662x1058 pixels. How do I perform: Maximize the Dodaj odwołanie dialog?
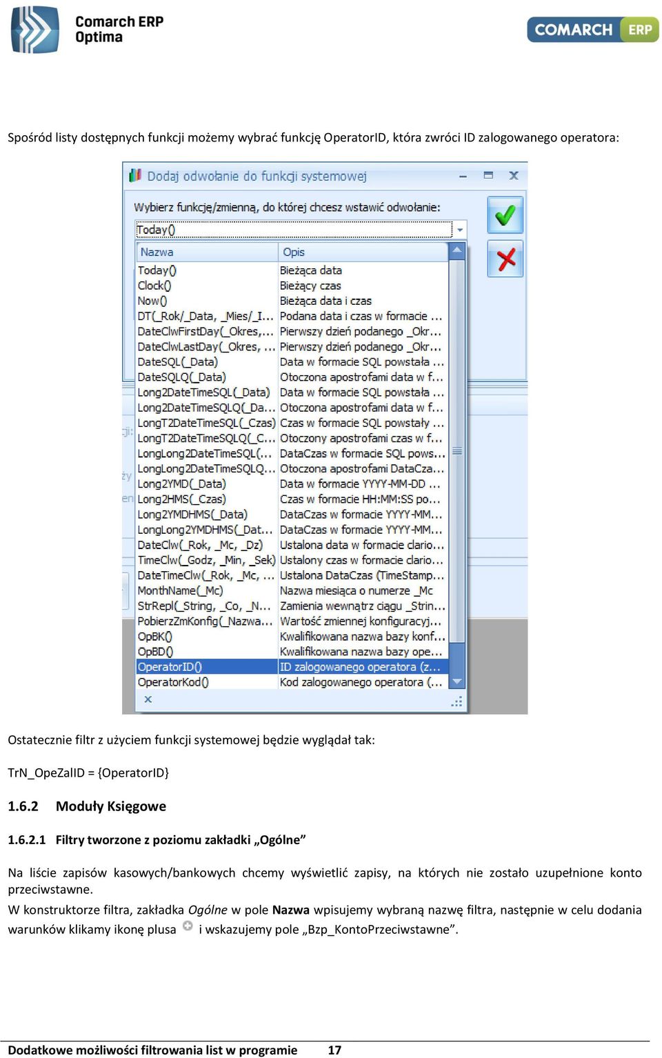488,175
